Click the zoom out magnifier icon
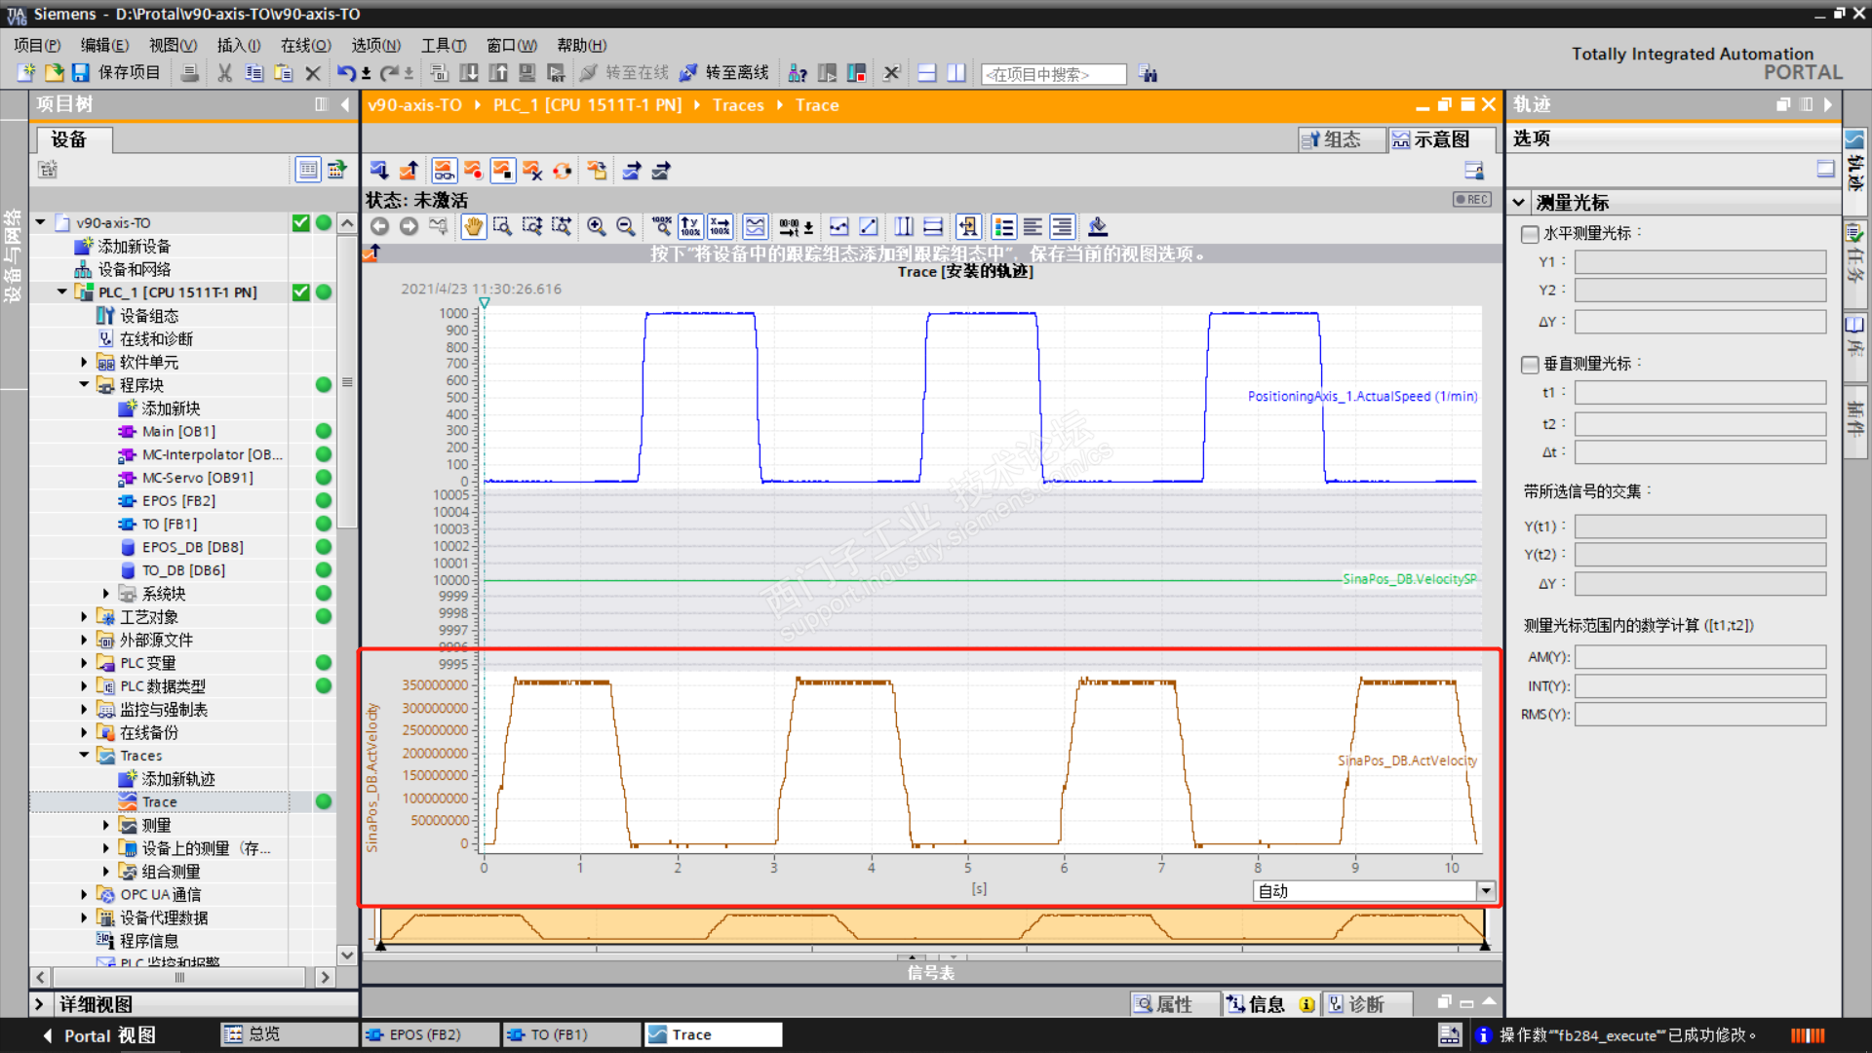The height and width of the screenshot is (1053, 1872). coord(626,227)
